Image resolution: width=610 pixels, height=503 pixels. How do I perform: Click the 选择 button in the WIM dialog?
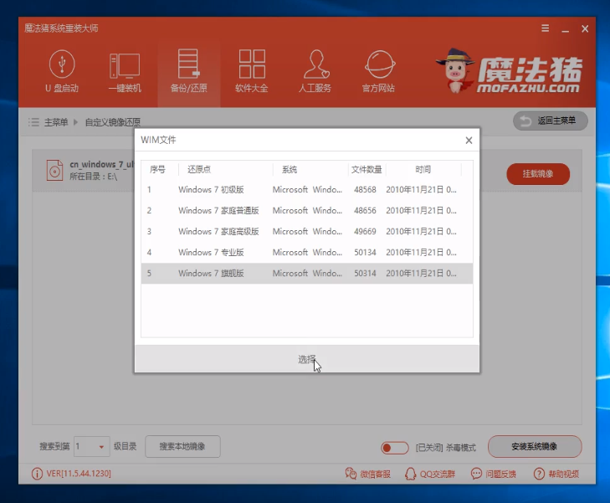[x=307, y=359]
